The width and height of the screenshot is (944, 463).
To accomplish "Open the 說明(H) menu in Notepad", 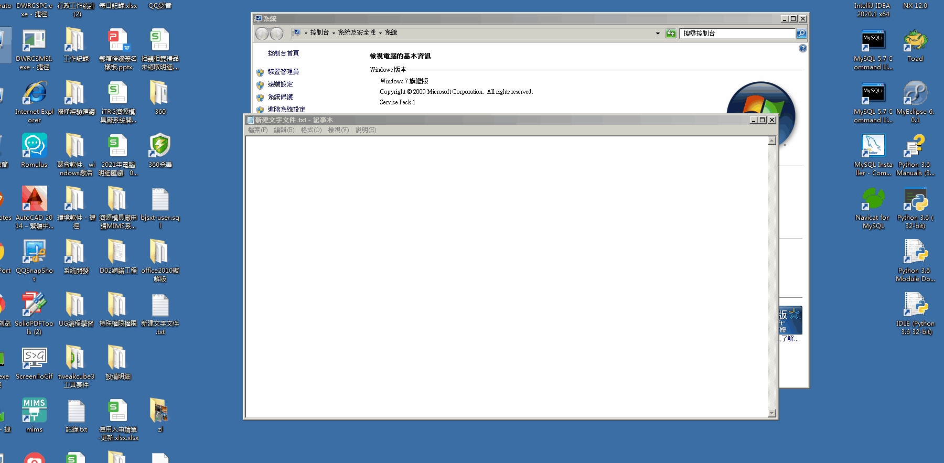I will (x=366, y=130).
